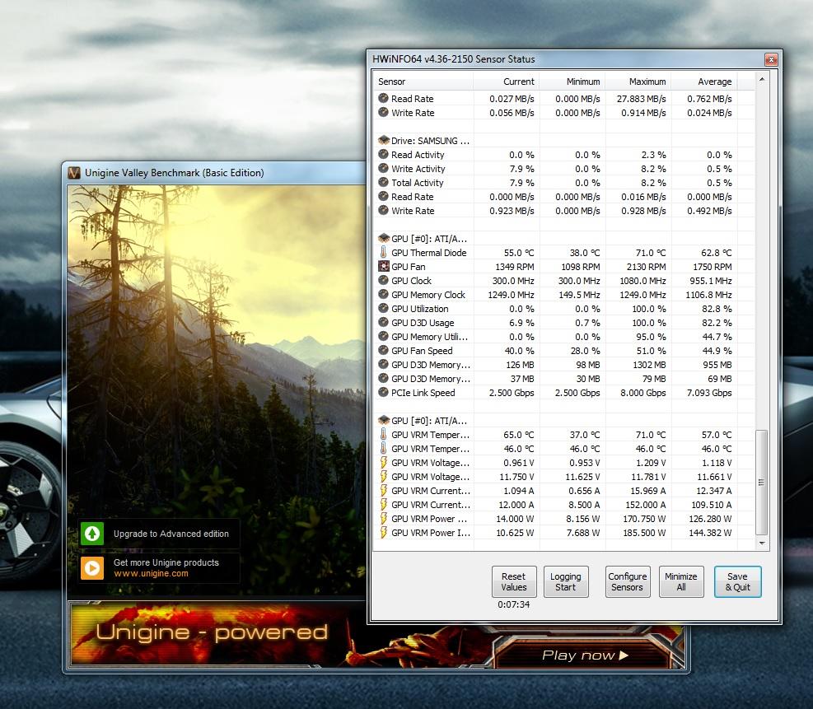The image size is (813, 709).
Task: Select the PCIe Link Speed row label
Action: [423, 392]
